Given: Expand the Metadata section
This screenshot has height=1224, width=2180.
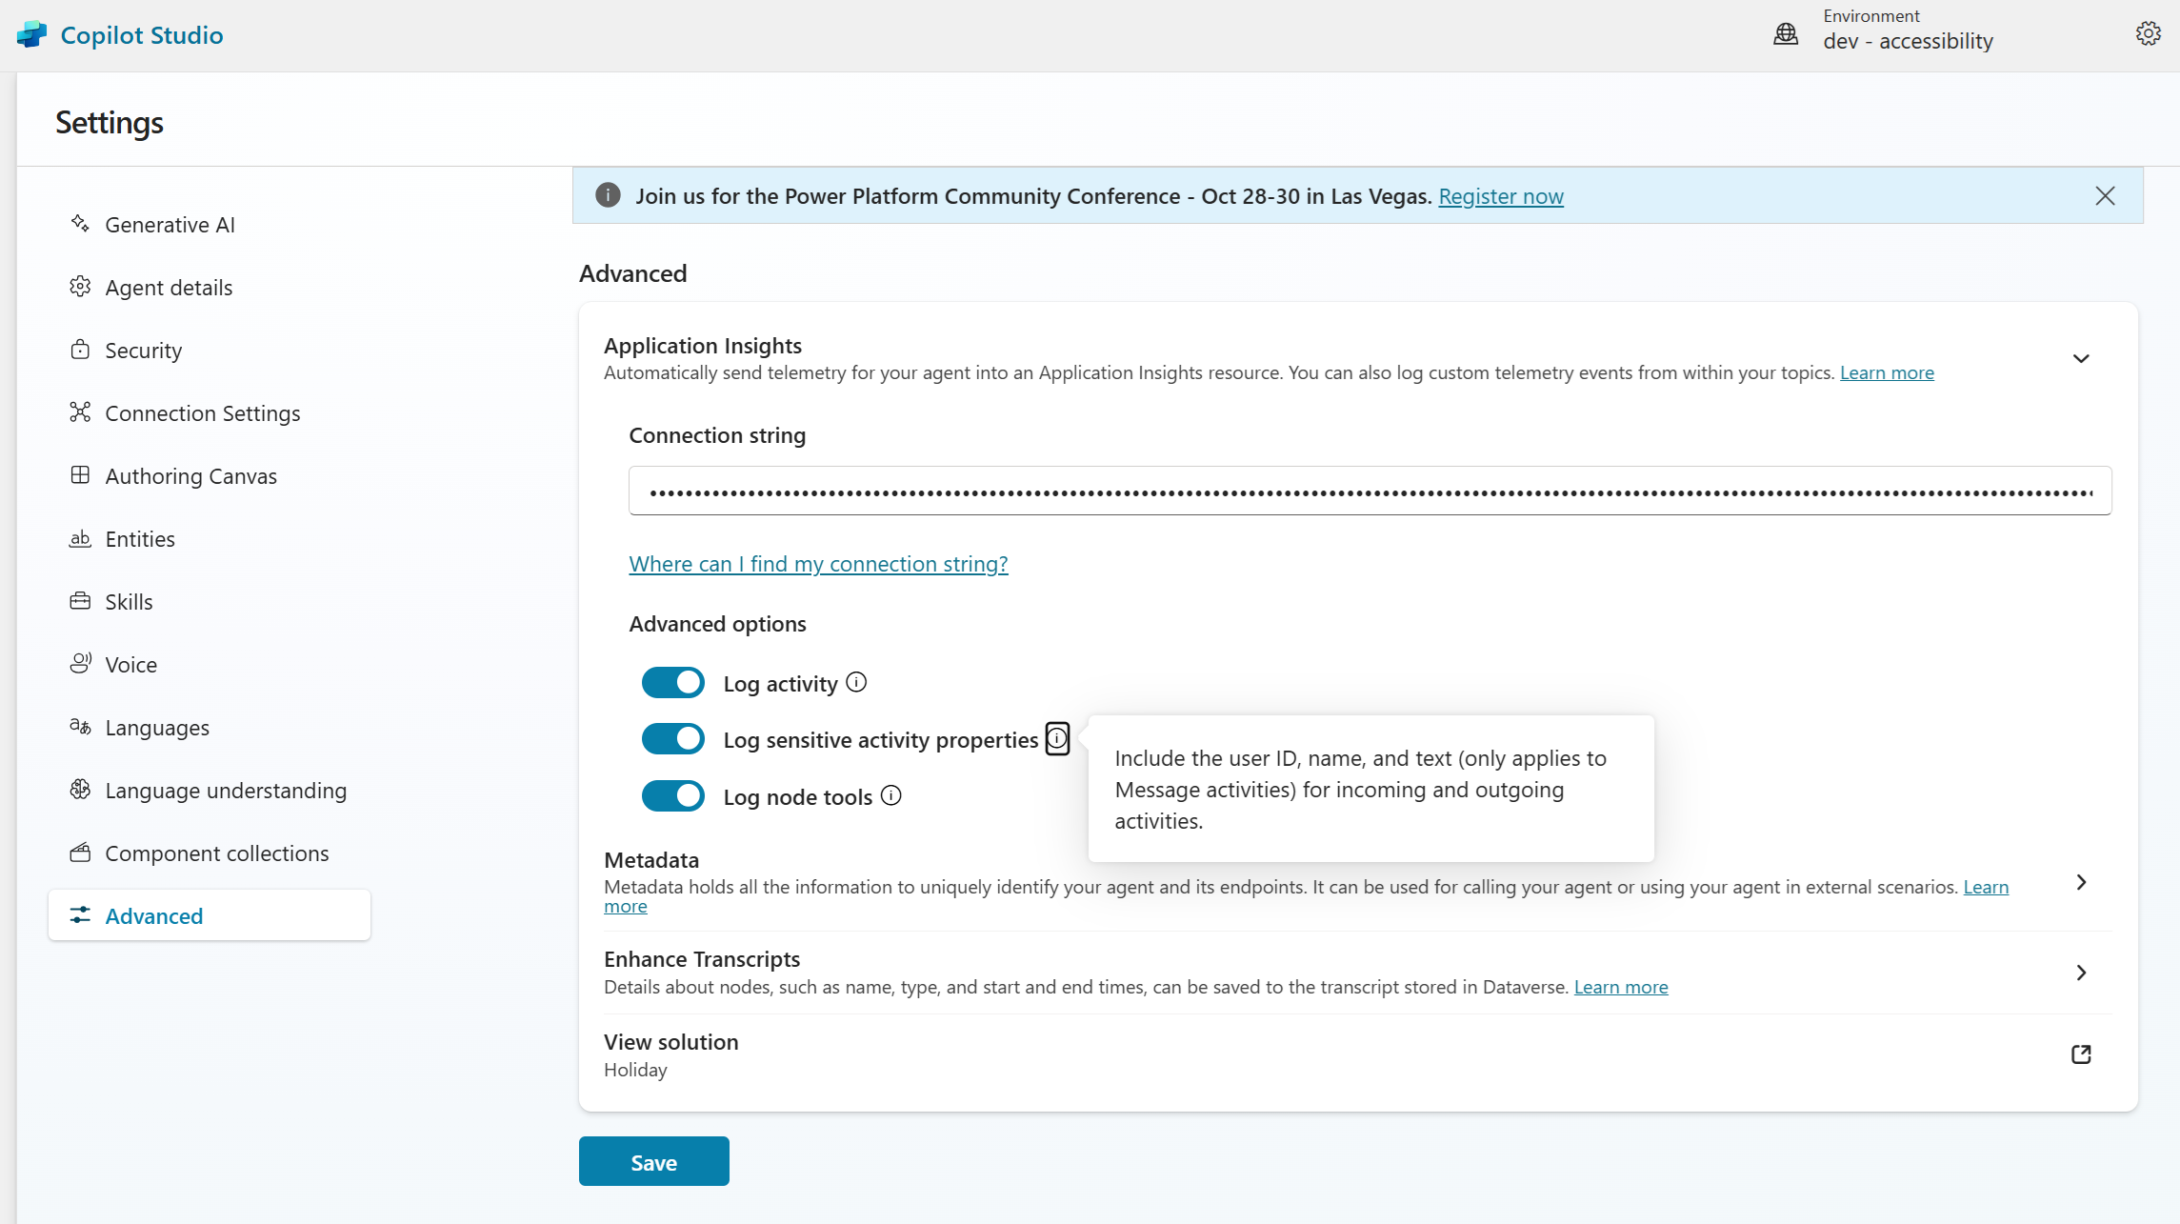Looking at the screenshot, I should [x=2081, y=882].
